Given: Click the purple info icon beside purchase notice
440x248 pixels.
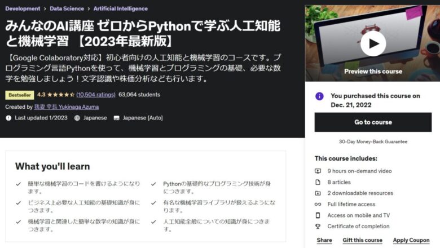Looking at the screenshot, I should click(319, 96).
